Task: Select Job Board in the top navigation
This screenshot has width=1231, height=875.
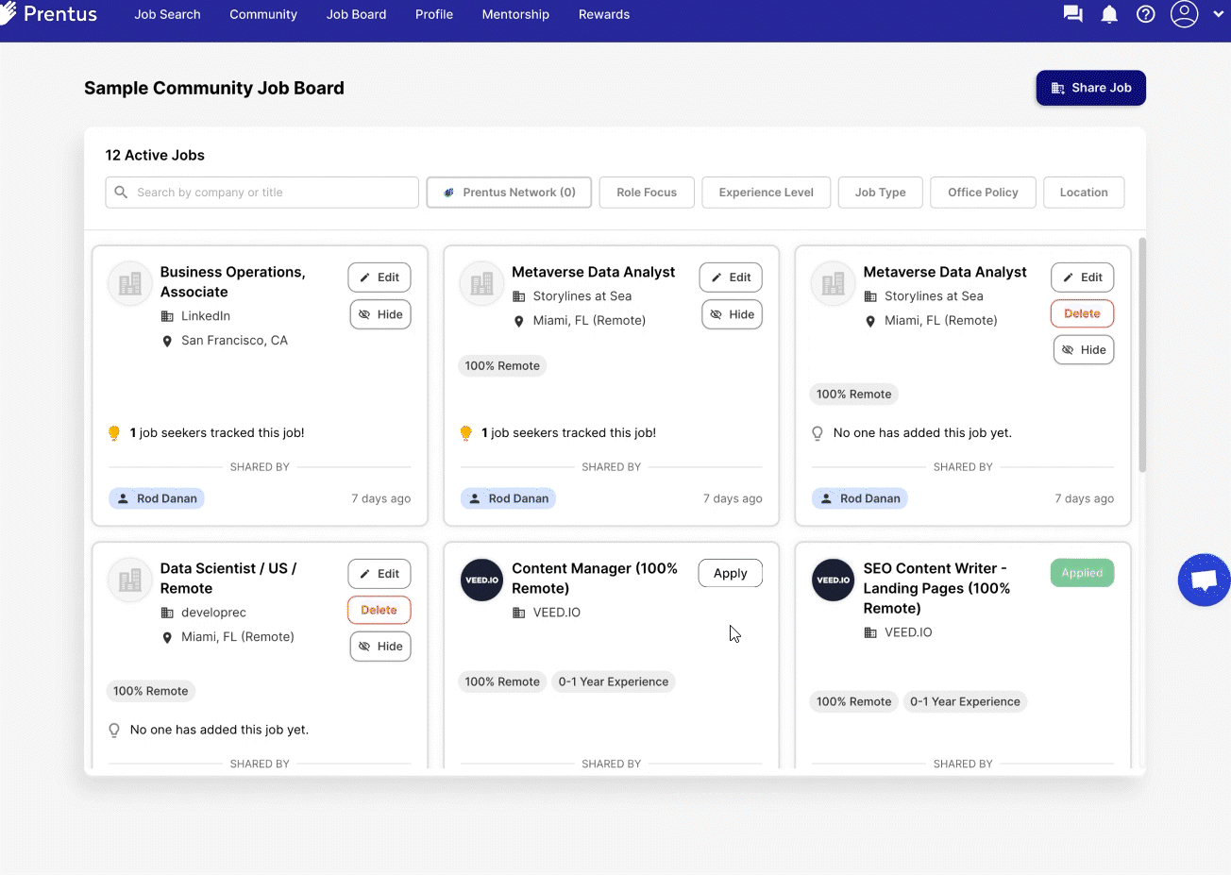Action: 356,14
